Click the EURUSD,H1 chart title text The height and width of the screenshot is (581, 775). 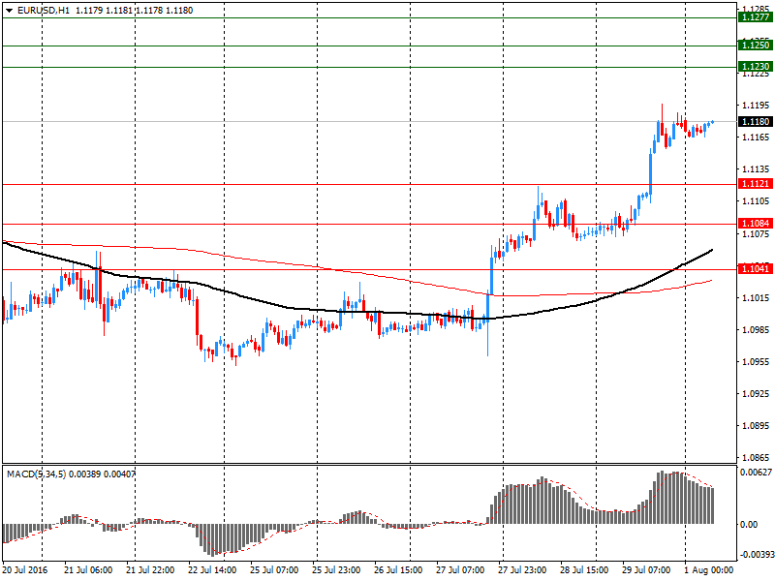click(44, 11)
